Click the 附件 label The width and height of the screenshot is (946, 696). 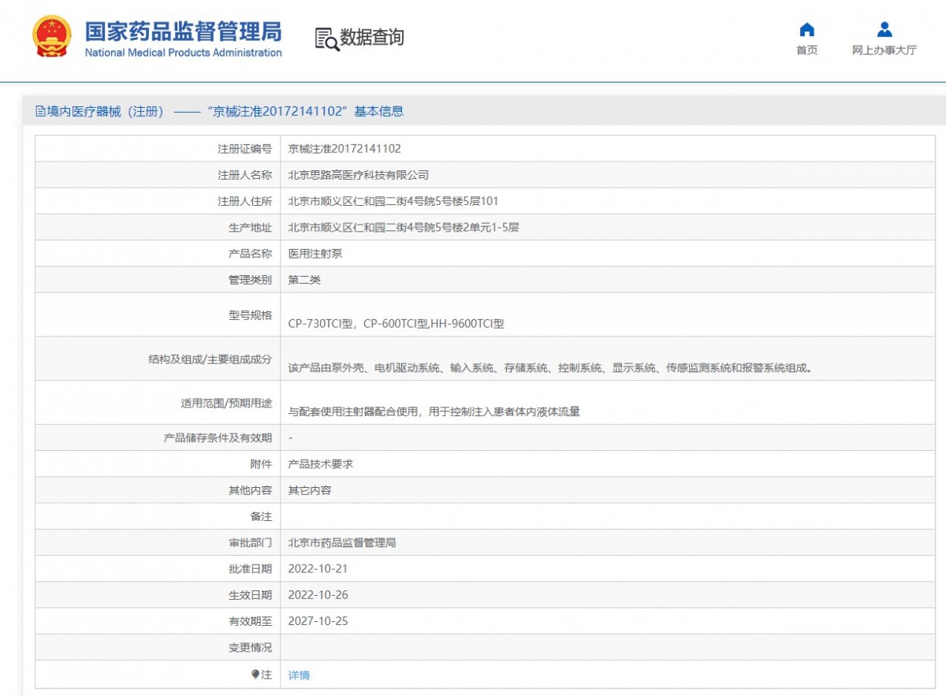pyautogui.click(x=261, y=463)
